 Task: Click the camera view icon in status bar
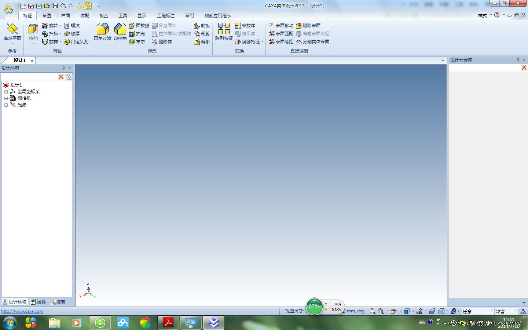click(x=419, y=311)
